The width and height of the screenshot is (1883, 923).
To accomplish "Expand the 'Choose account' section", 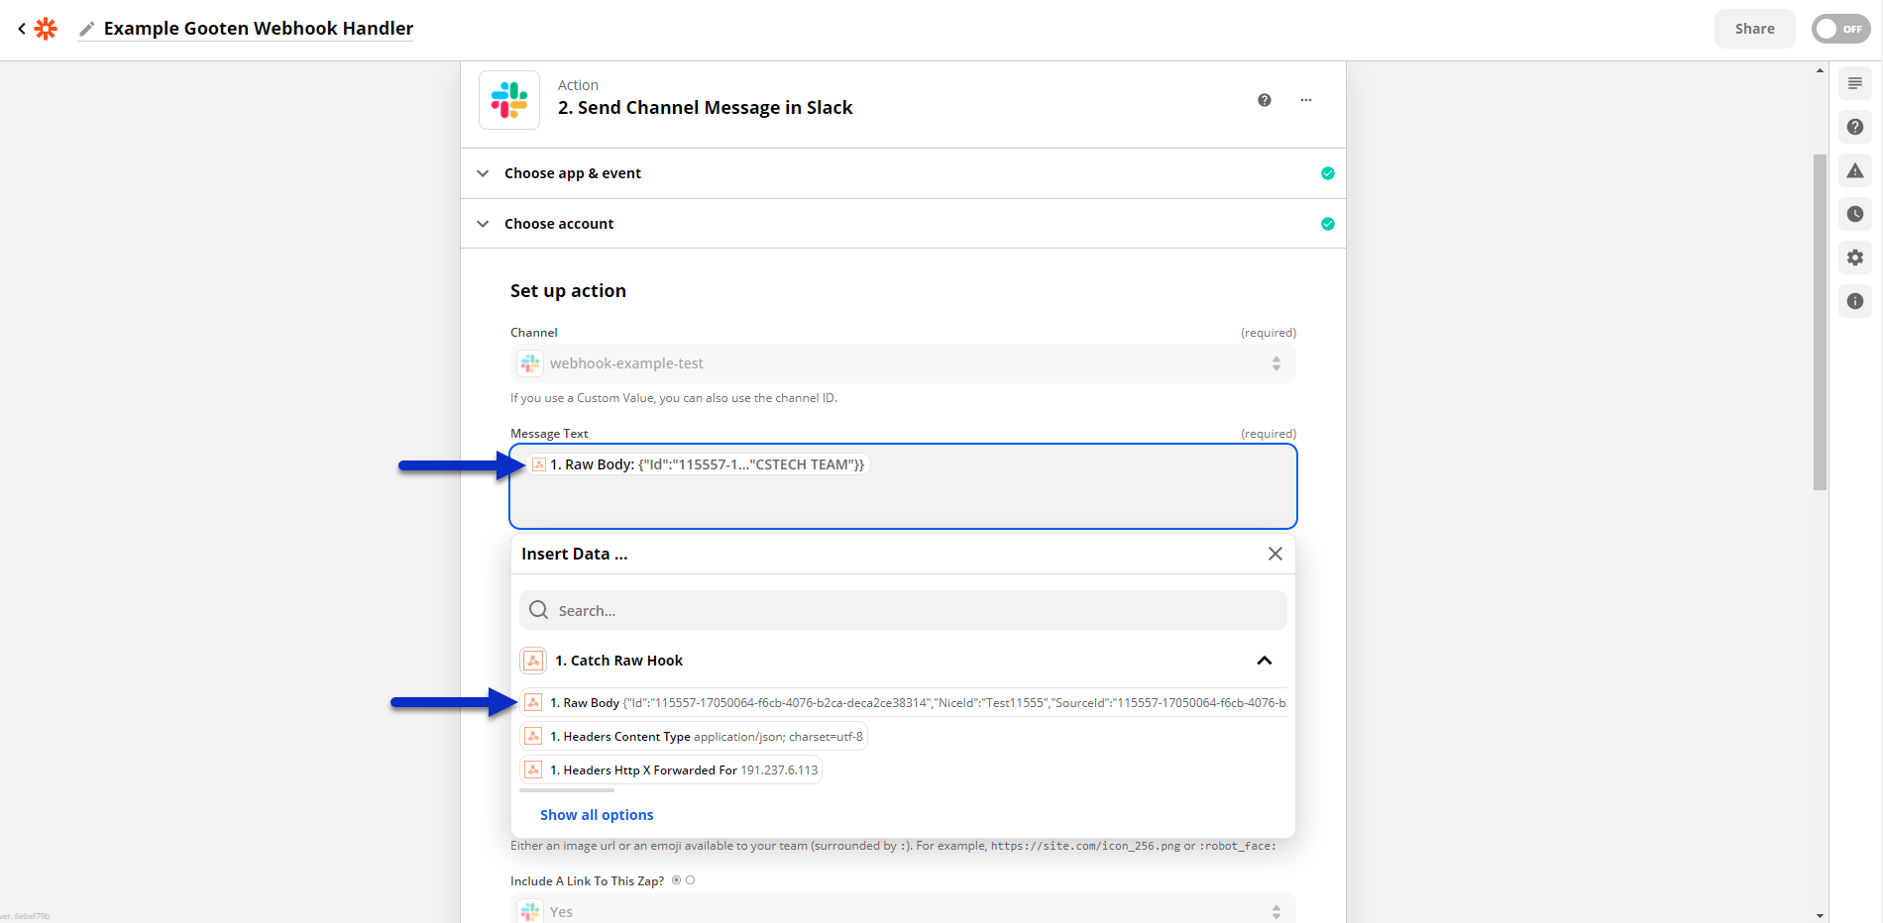I will click(x=903, y=224).
